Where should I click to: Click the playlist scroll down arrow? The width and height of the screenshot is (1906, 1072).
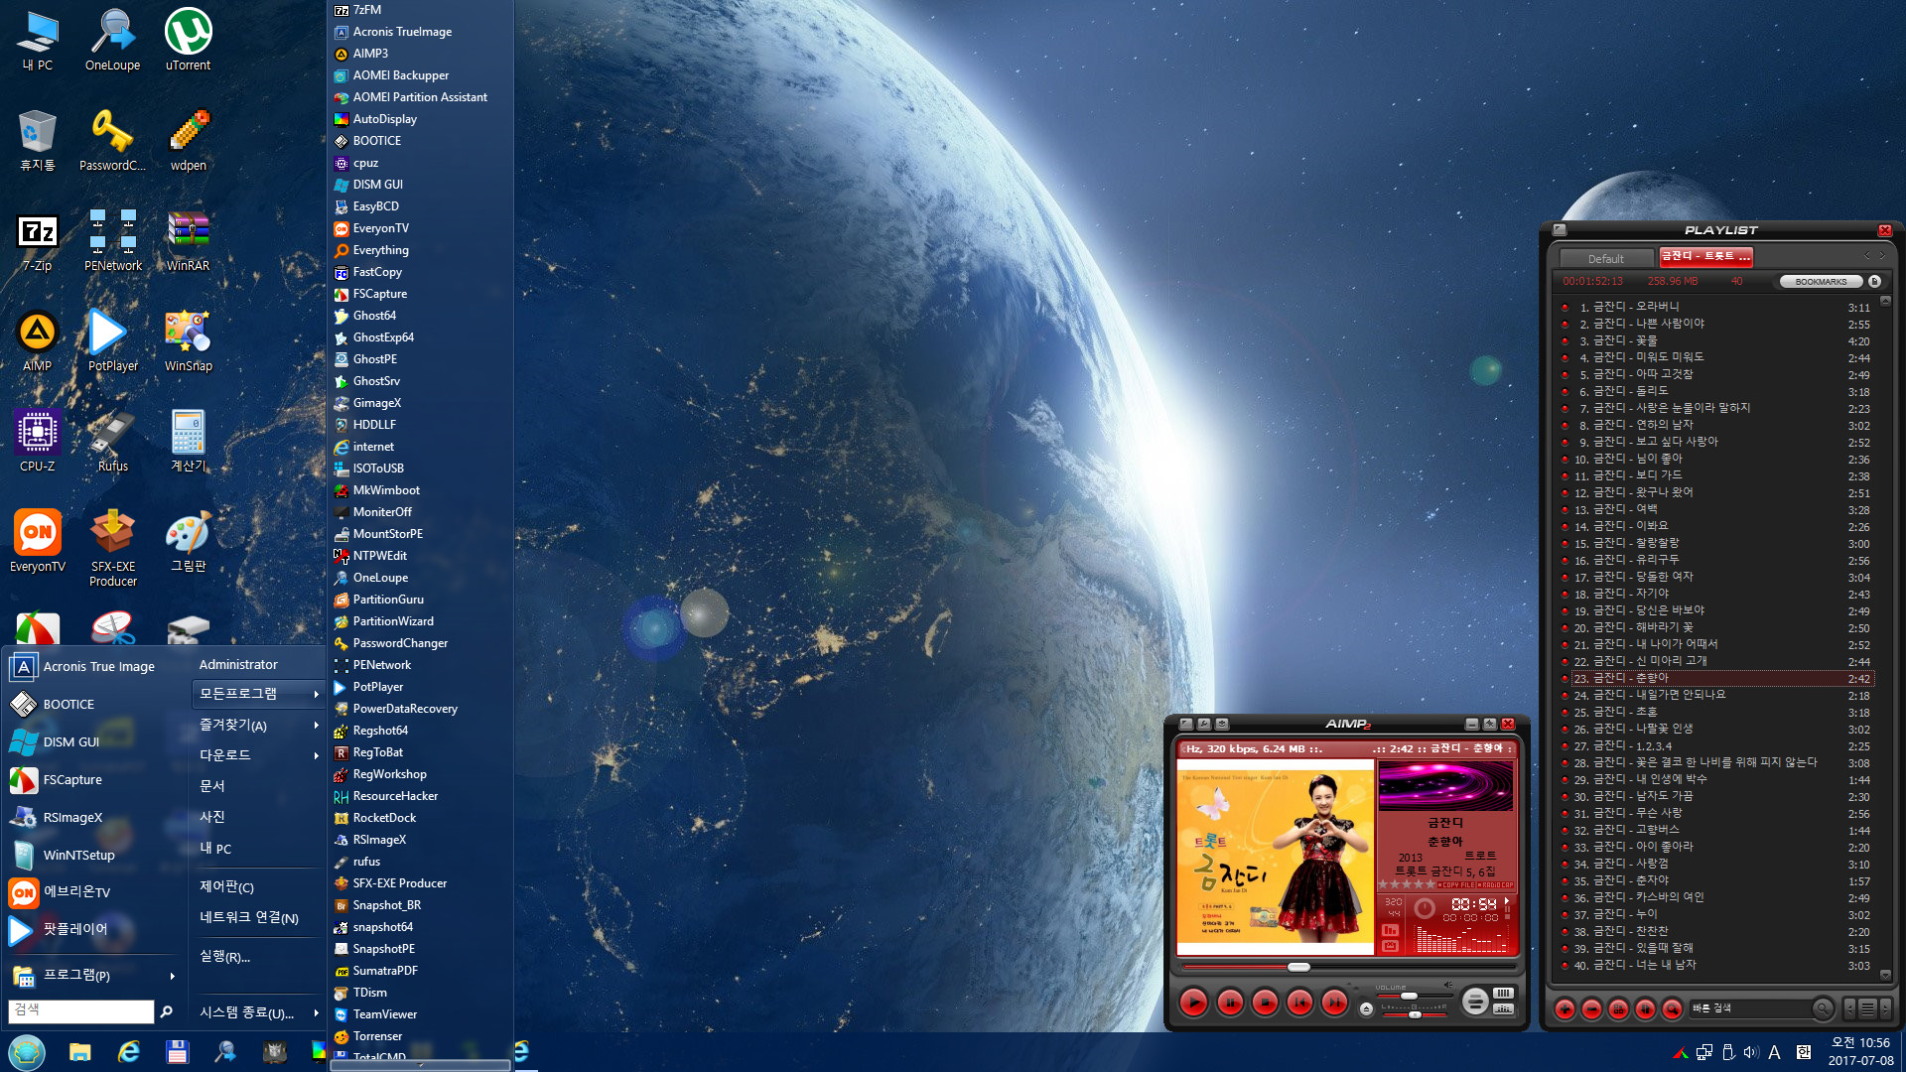point(1885,975)
